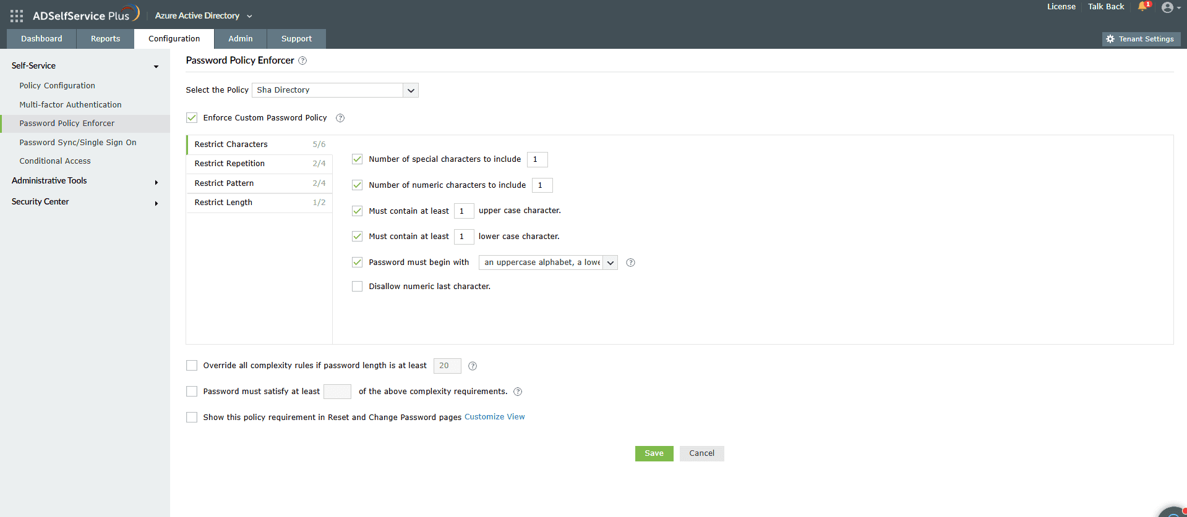
Task: Select the Restrict Characters section
Action: pos(260,145)
